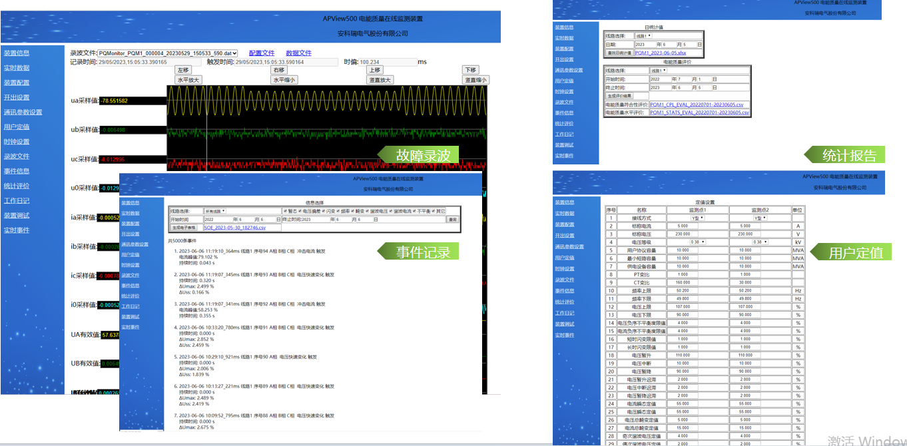Open 实时数据 in the left sidebar
The image size is (907, 446).
coord(17,68)
